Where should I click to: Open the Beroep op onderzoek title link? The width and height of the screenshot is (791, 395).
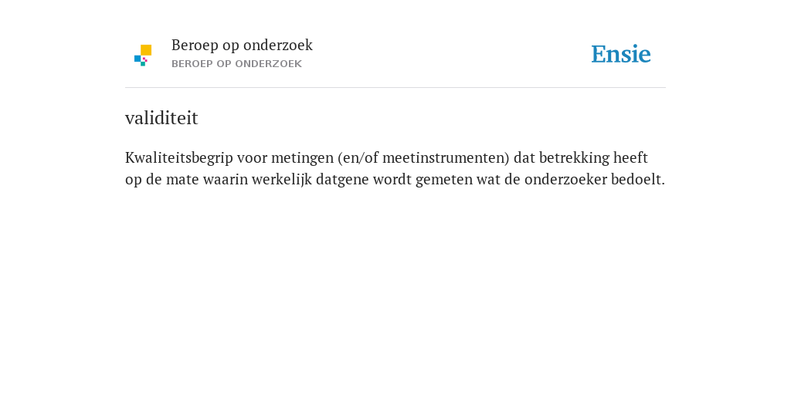point(242,46)
